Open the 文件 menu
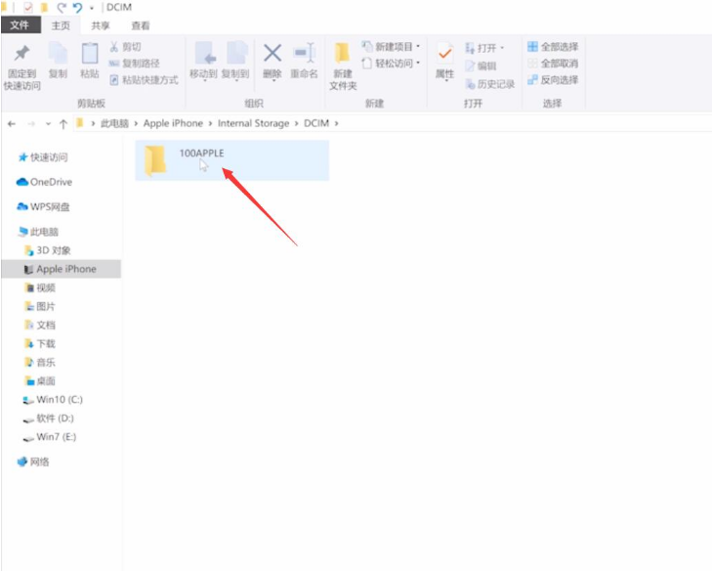The width and height of the screenshot is (713, 573). tap(20, 26)
